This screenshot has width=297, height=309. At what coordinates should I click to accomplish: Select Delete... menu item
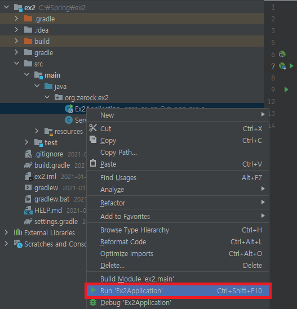[178, 266]
